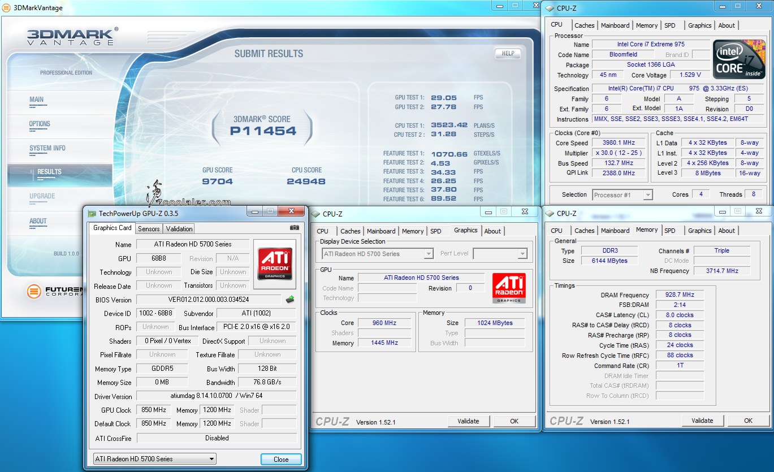Click OK in the graphics CPU-Z window

(x=514, y=421)
